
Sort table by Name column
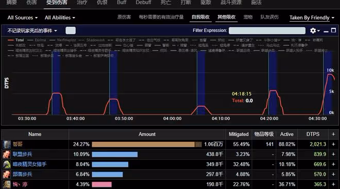coord(35,134)
